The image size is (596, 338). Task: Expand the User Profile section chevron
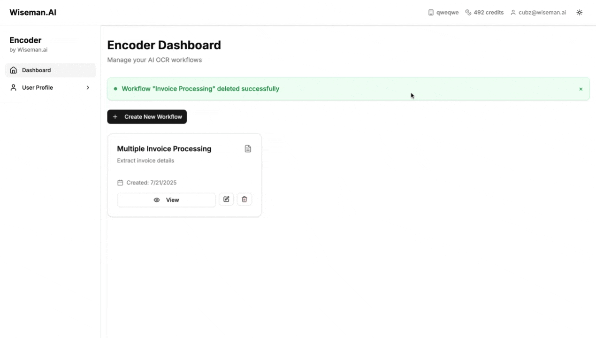[88, 87]
